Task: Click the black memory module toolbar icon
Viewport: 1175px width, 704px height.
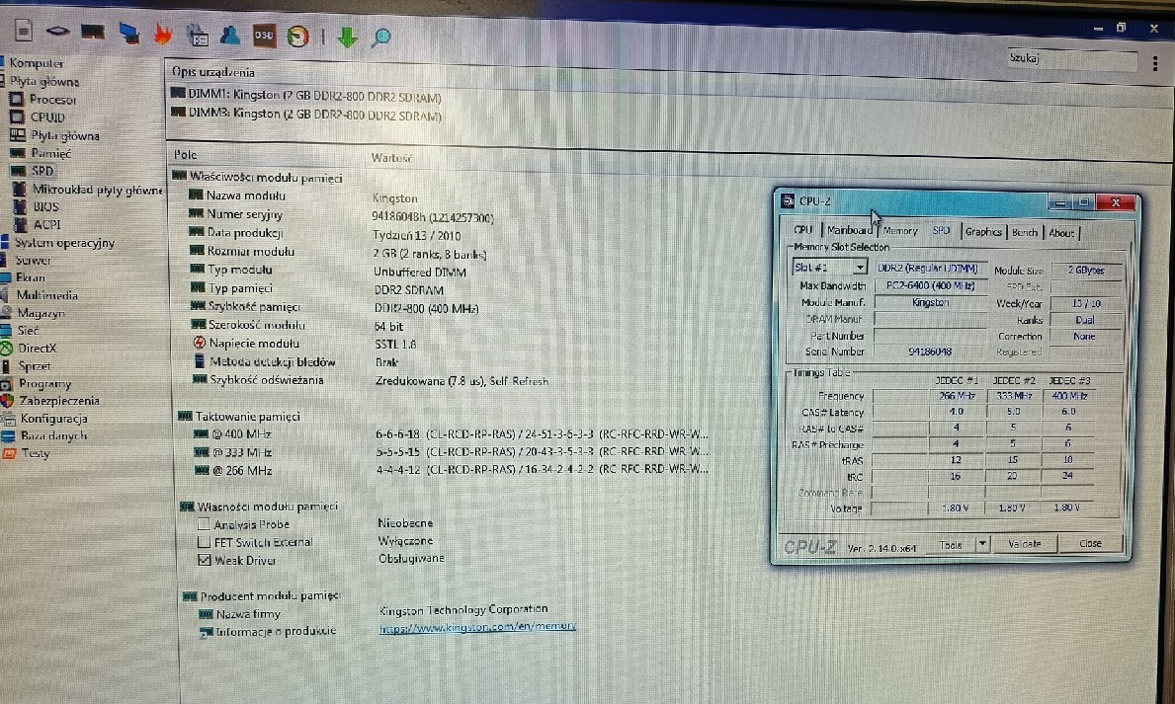Action: click(93, 32)
